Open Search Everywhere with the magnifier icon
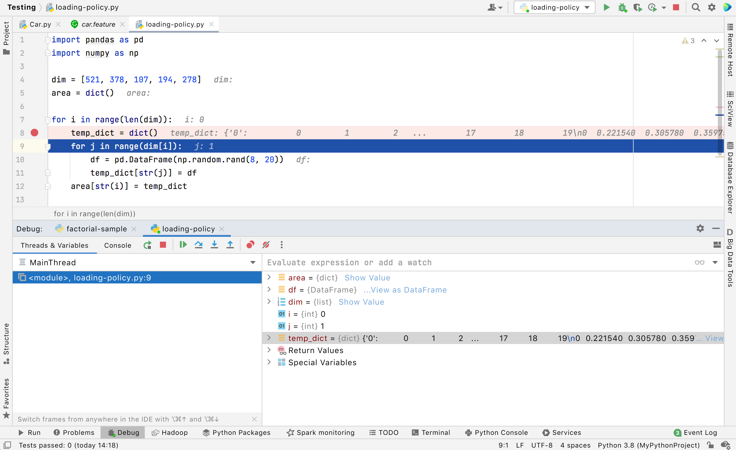 [696, 7]
